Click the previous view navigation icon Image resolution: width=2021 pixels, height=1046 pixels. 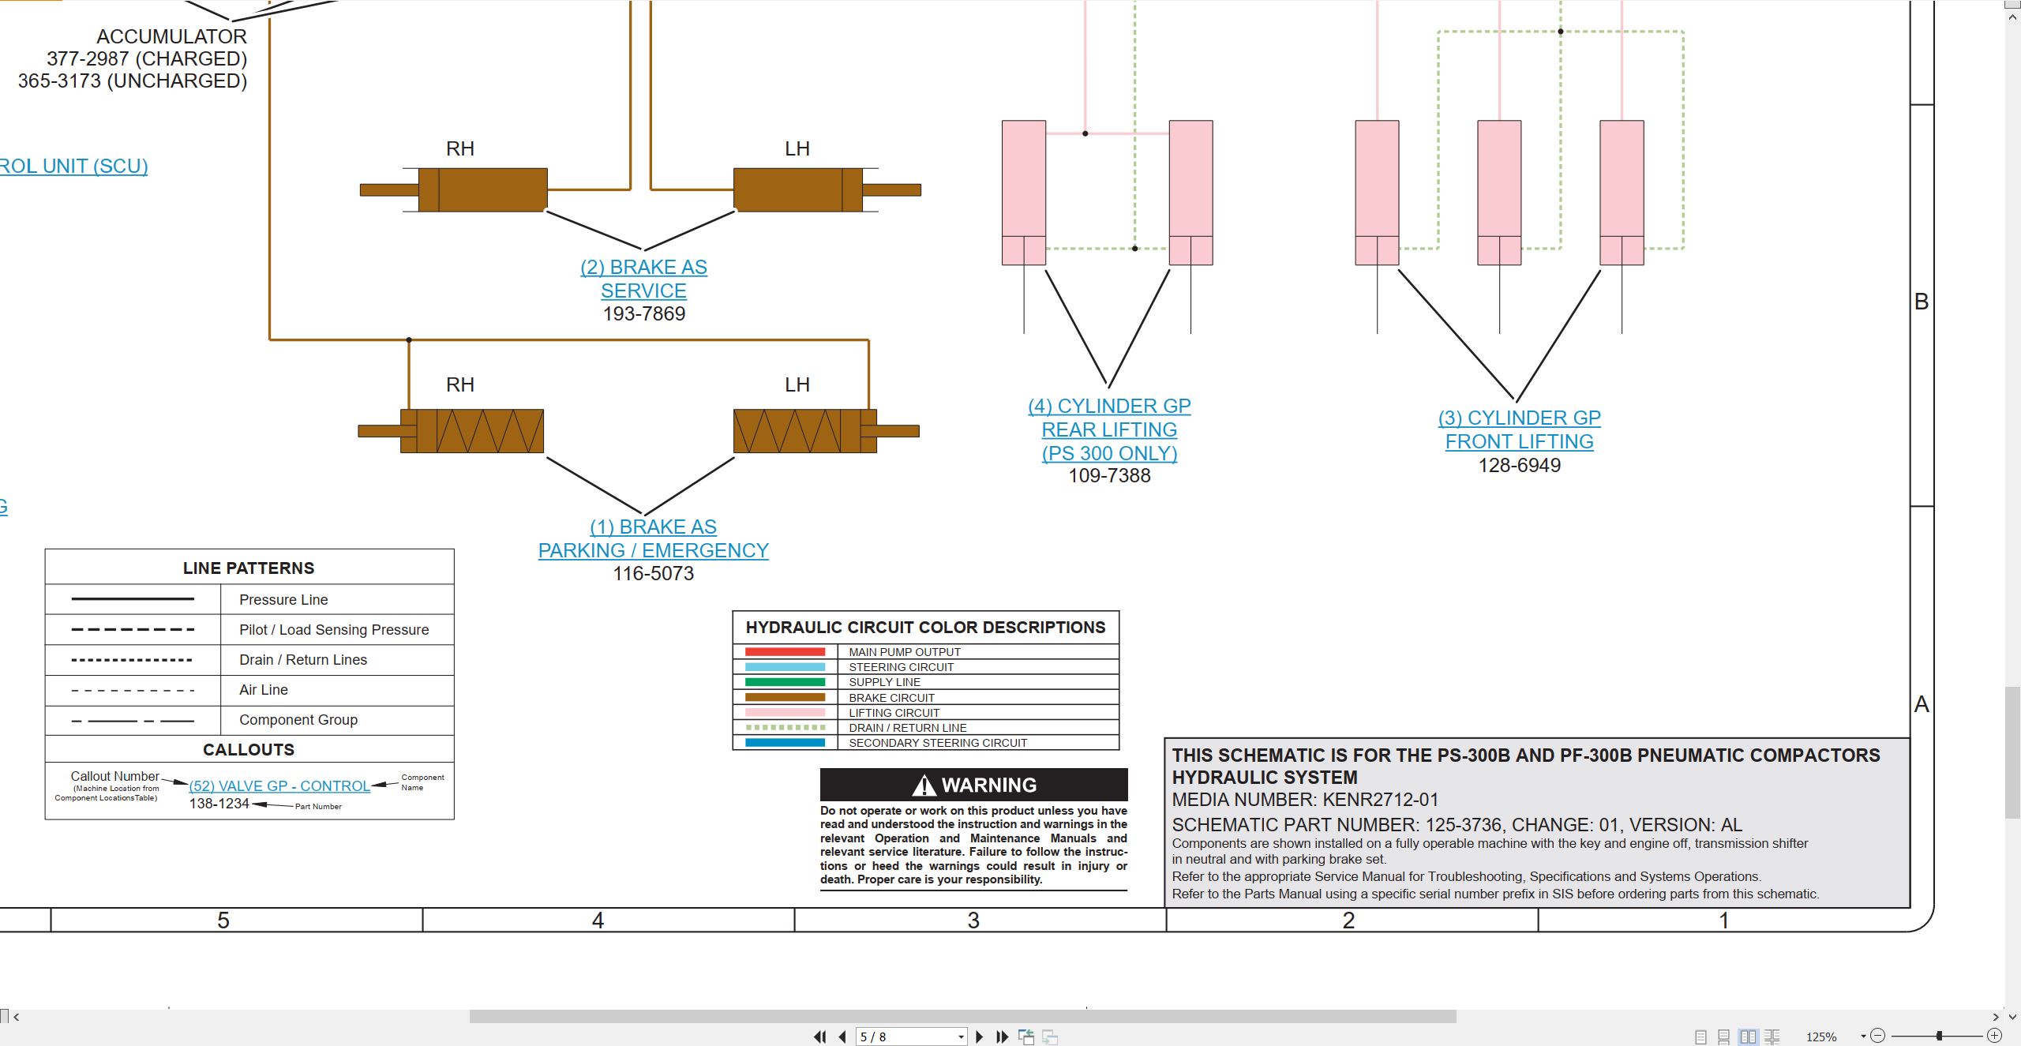click(1026, 1037)
